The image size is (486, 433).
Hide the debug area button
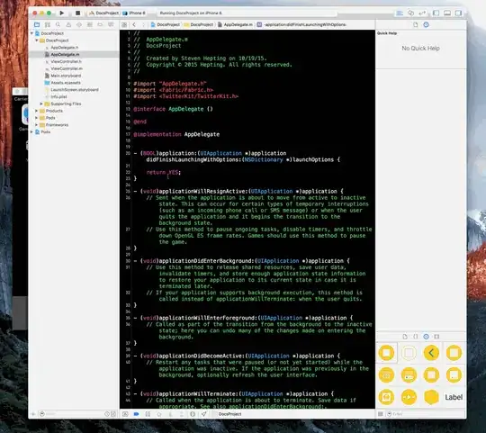point(125,414)
